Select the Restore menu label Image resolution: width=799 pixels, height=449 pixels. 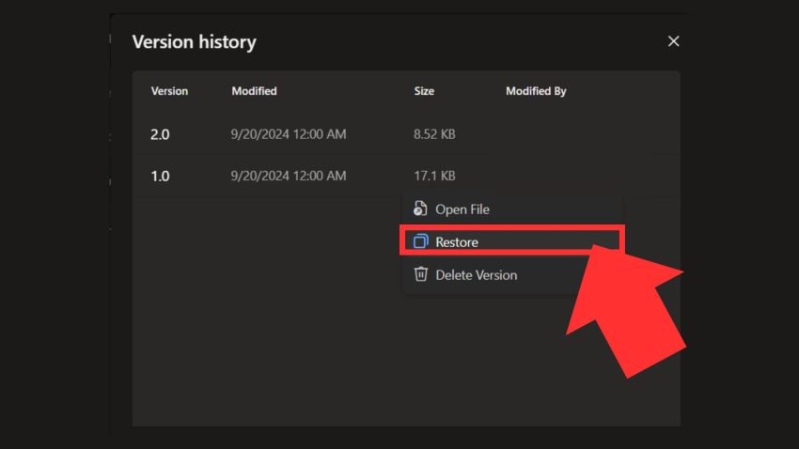coord(457,242)
